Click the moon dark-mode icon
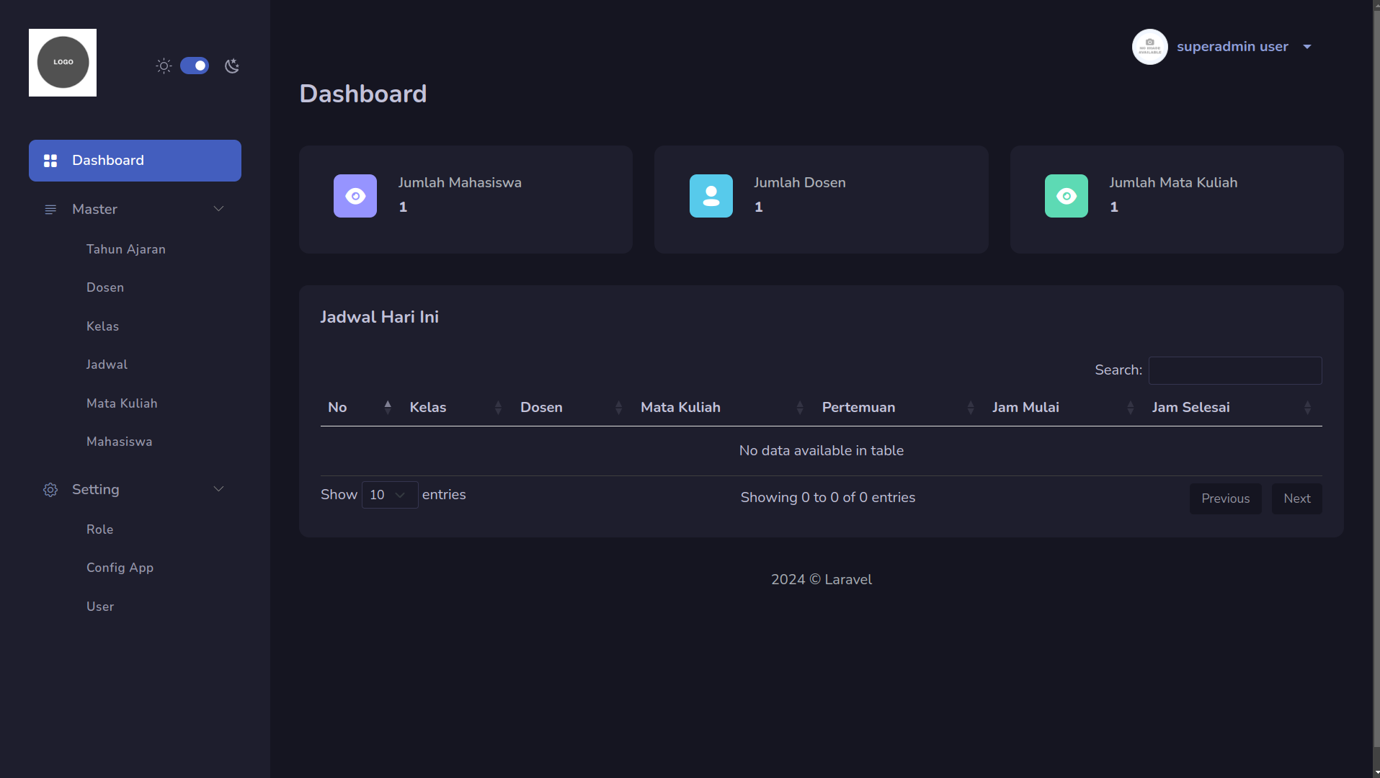Image resolution: width=1380 pixels, height=778 pixels. coord(231,66)
